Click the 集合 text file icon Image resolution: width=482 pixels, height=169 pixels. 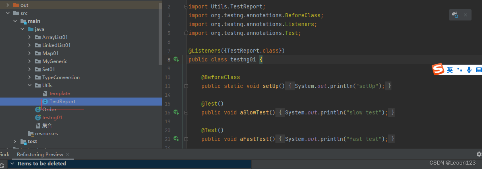click(x=38, y=126)
